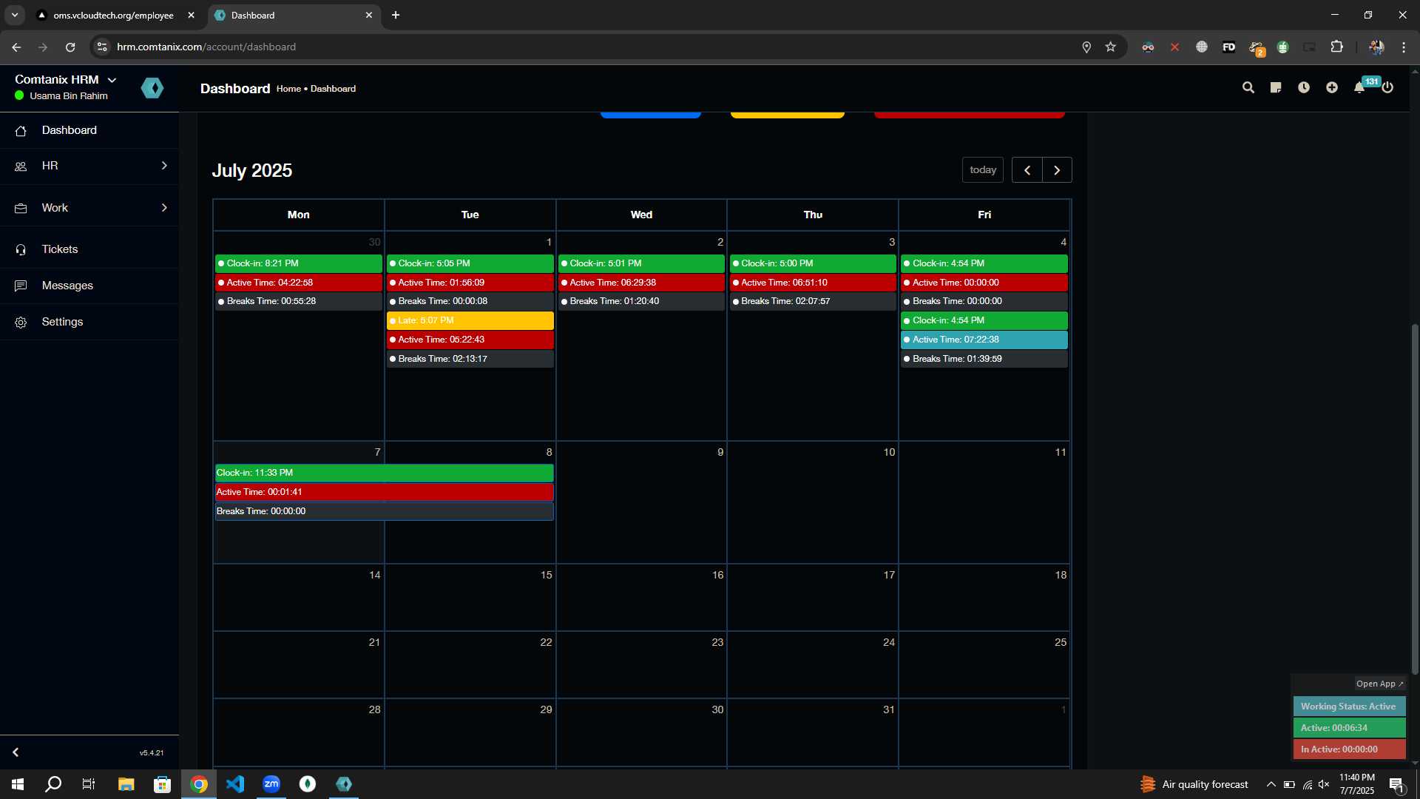The height and width of the screenshot is (799, 1420).
Task: Click Breaks Time: 02:13:17 event
Action: (470, 359)
